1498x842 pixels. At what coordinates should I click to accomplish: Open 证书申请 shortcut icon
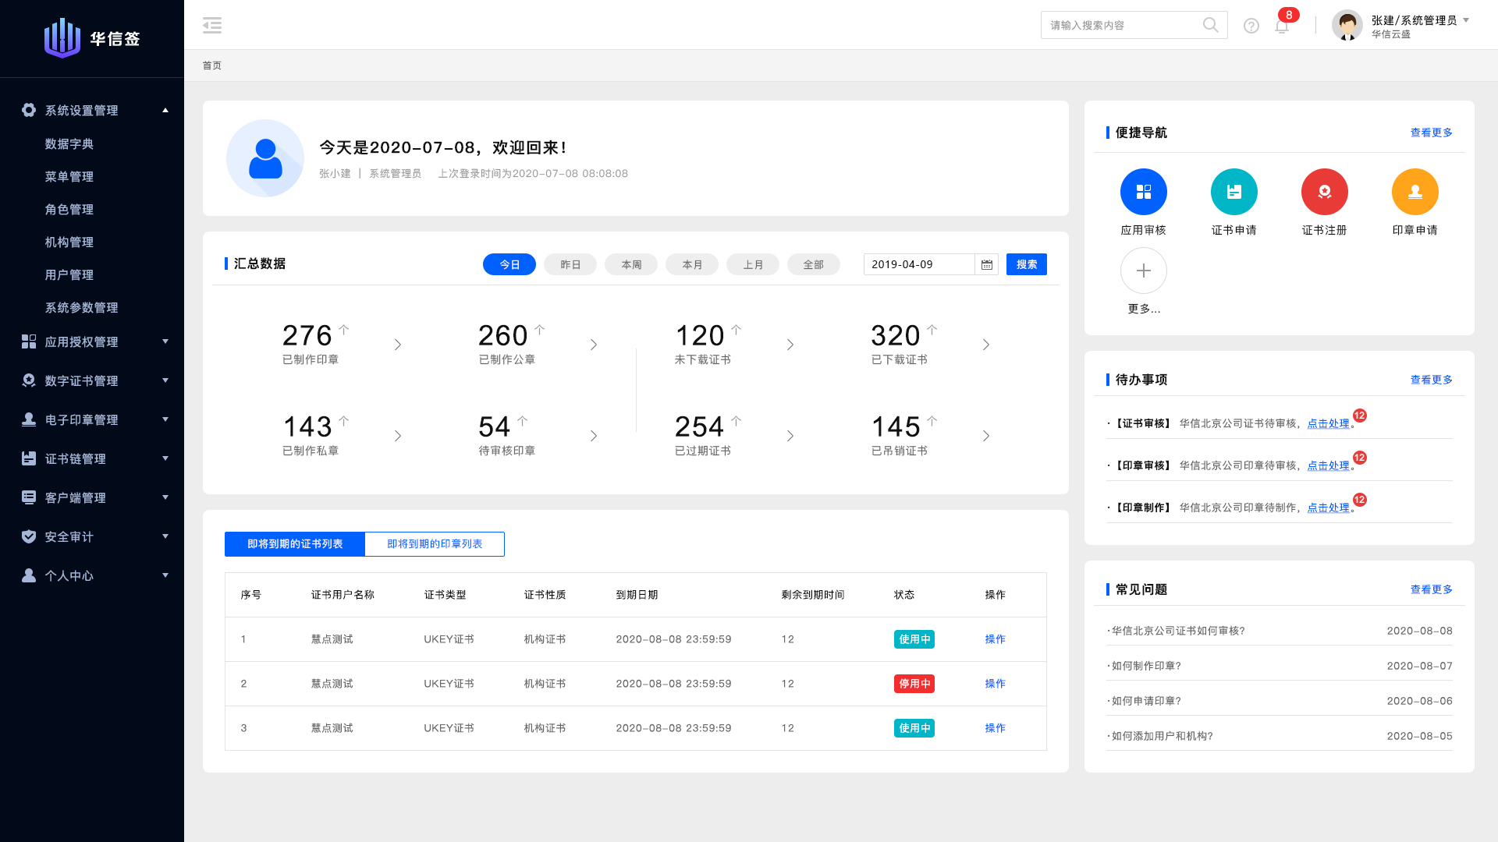(1234, 192)
